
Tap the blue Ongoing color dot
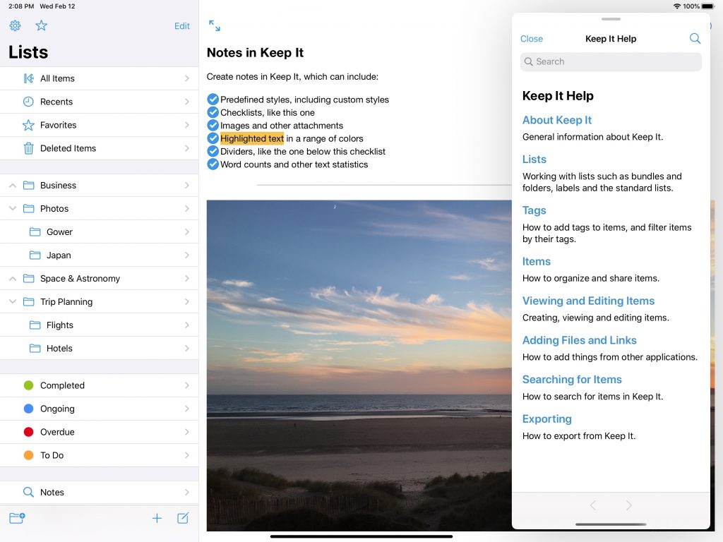coord(28,409)
